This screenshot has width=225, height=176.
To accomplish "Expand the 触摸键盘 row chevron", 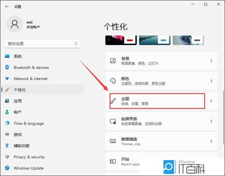I will click(211, 142).
